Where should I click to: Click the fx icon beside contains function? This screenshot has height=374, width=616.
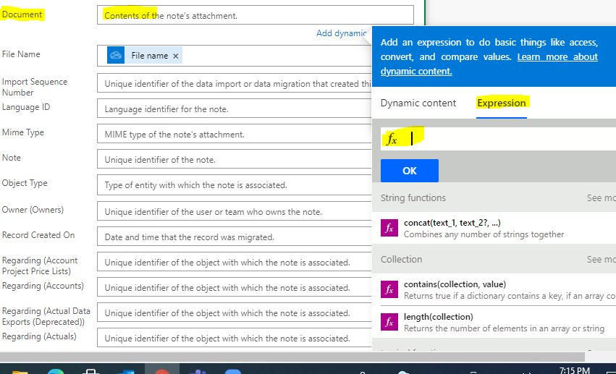[x=389, y=289]
